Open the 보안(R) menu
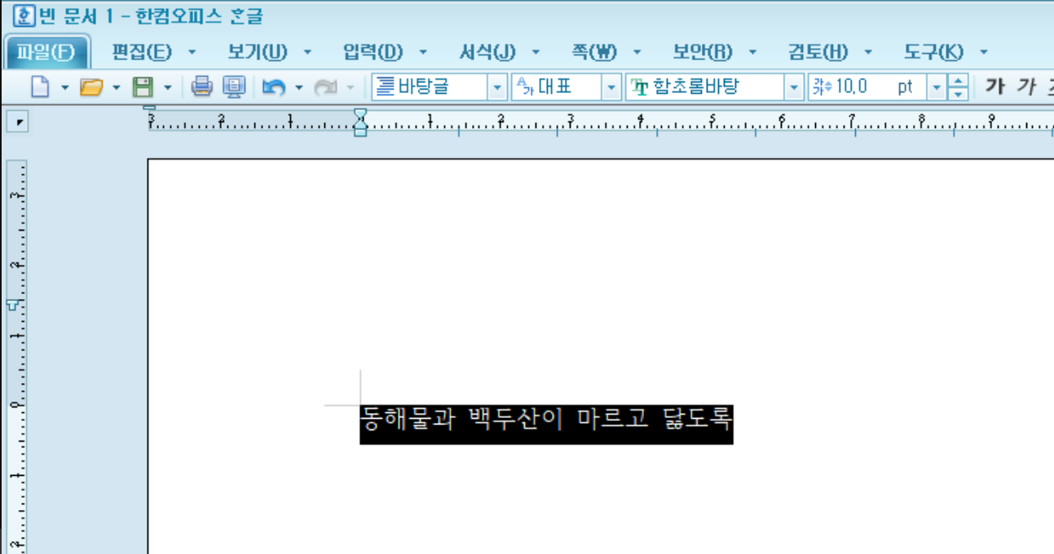The width and height of the screenshot is (1054, 554). coord(703,53)
